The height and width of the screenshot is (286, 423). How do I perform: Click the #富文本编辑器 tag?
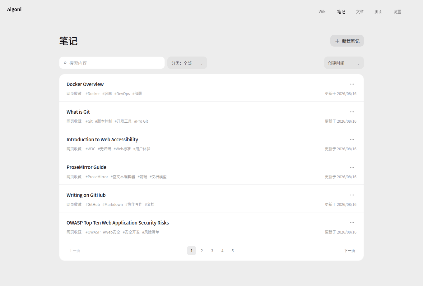[123, 177]
